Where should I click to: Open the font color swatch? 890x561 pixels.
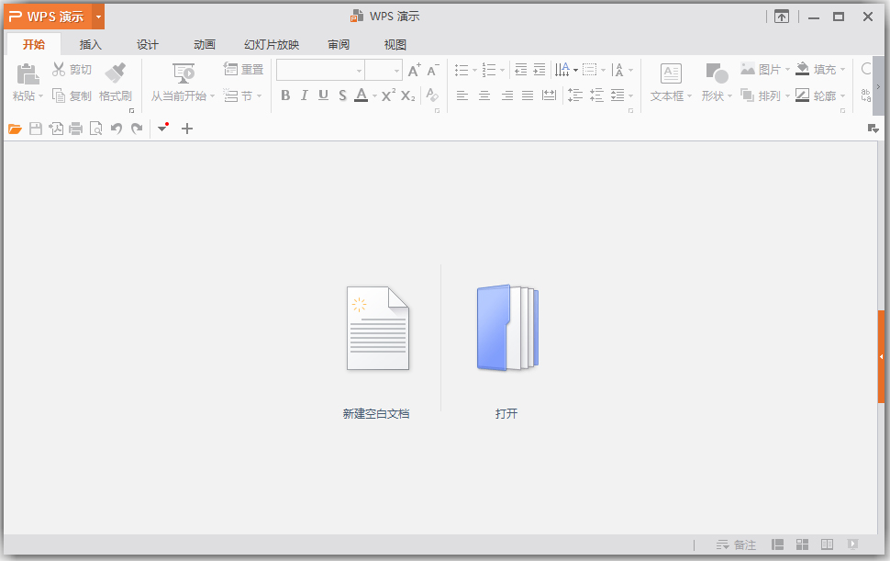click(x=362, y=95)
